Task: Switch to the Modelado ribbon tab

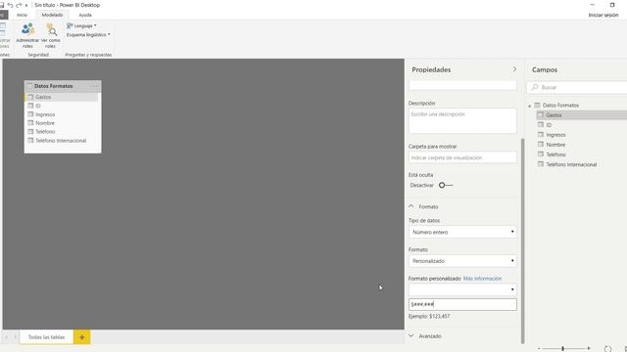Action: [x=52, y=15]
